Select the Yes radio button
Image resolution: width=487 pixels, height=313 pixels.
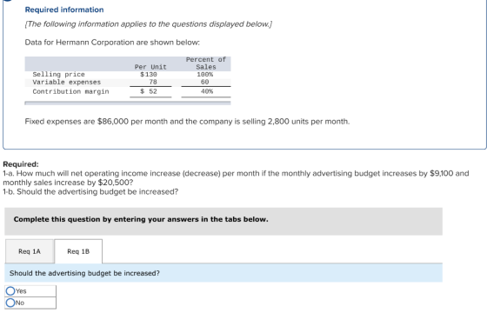pos(10,291)
